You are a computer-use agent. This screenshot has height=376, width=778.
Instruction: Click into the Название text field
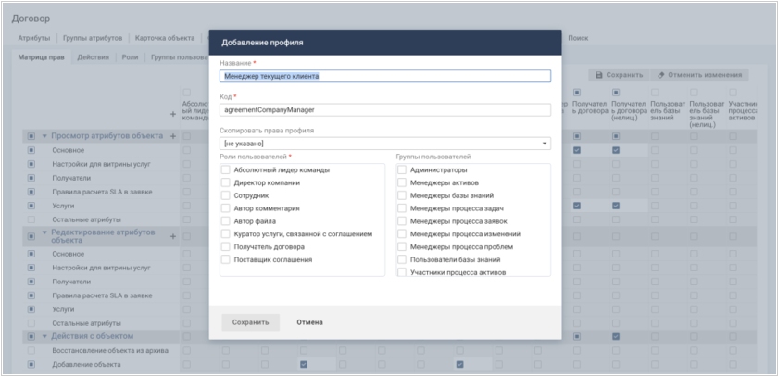tap(385, 77)
